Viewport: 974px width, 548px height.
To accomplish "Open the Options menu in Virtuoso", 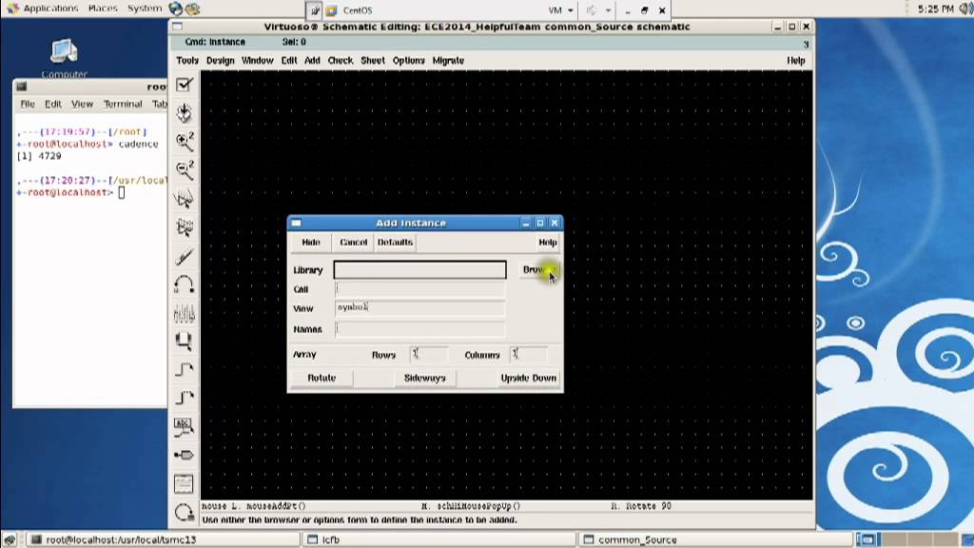I will (408, 60).
